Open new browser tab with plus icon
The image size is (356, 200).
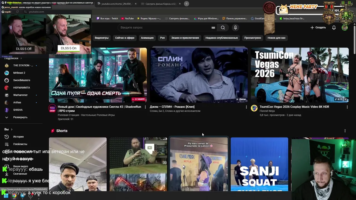(x=186, y=4)
